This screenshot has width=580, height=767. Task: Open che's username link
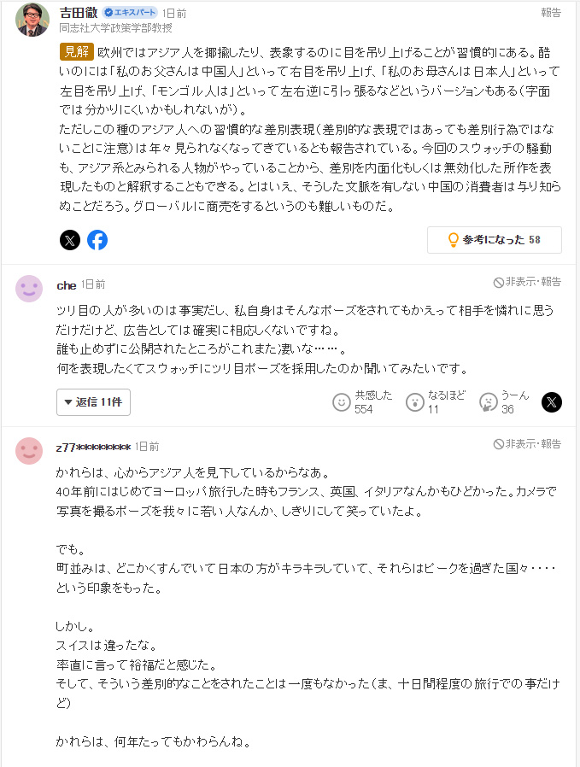(66, 284)
